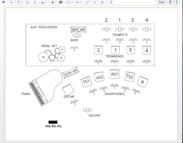Rotate the image with Rotate icon
The width and height of the screenshot is (183, 143).
87,2
